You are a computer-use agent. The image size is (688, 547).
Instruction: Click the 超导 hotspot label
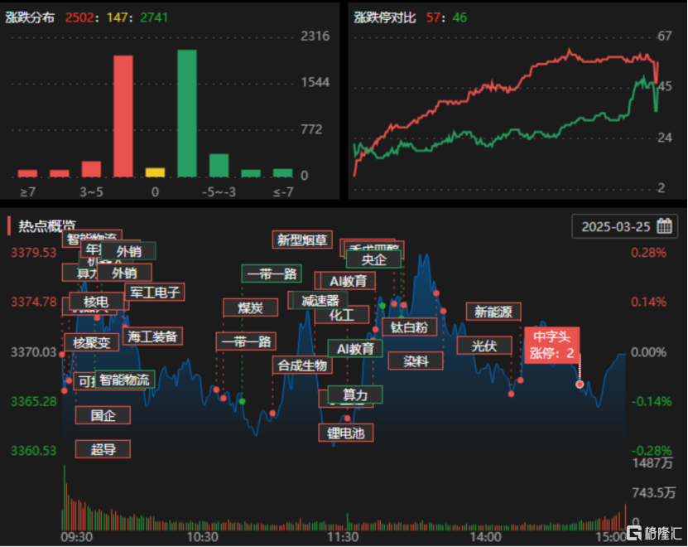click(103, 449)
